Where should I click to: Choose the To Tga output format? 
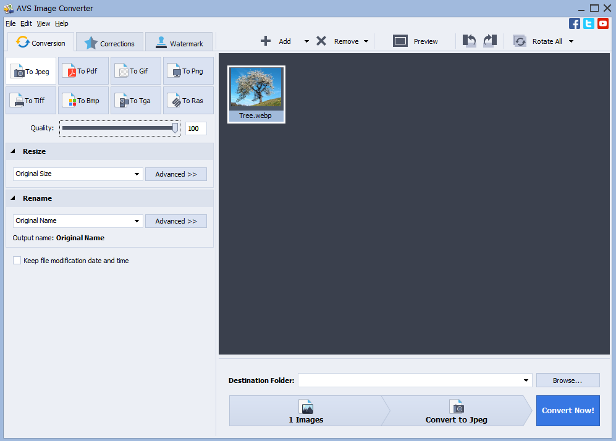(136, 101)
